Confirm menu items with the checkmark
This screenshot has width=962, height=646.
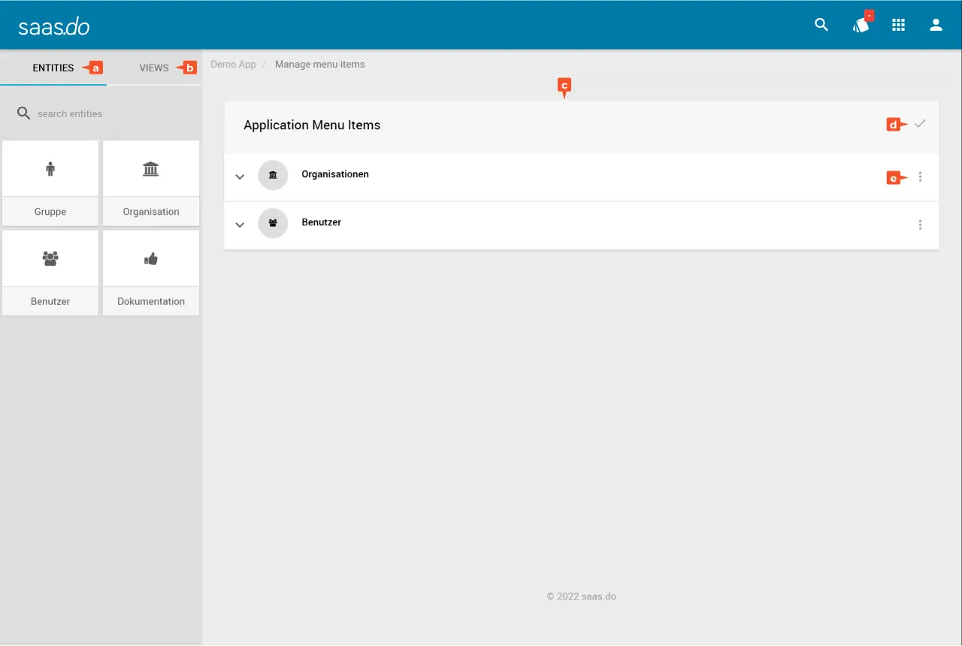[920, 124]
